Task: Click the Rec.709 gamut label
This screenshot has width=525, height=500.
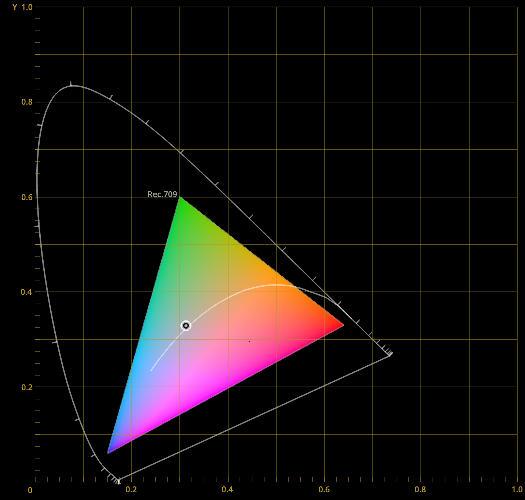Action: 163,194
